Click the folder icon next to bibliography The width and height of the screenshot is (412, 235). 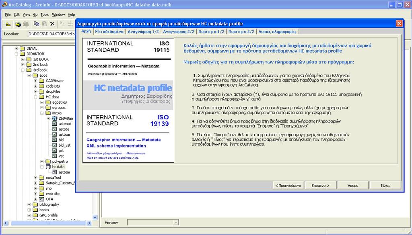35,204
